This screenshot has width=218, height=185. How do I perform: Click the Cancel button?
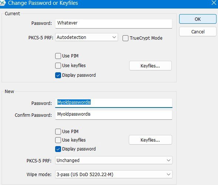(198, 32)
